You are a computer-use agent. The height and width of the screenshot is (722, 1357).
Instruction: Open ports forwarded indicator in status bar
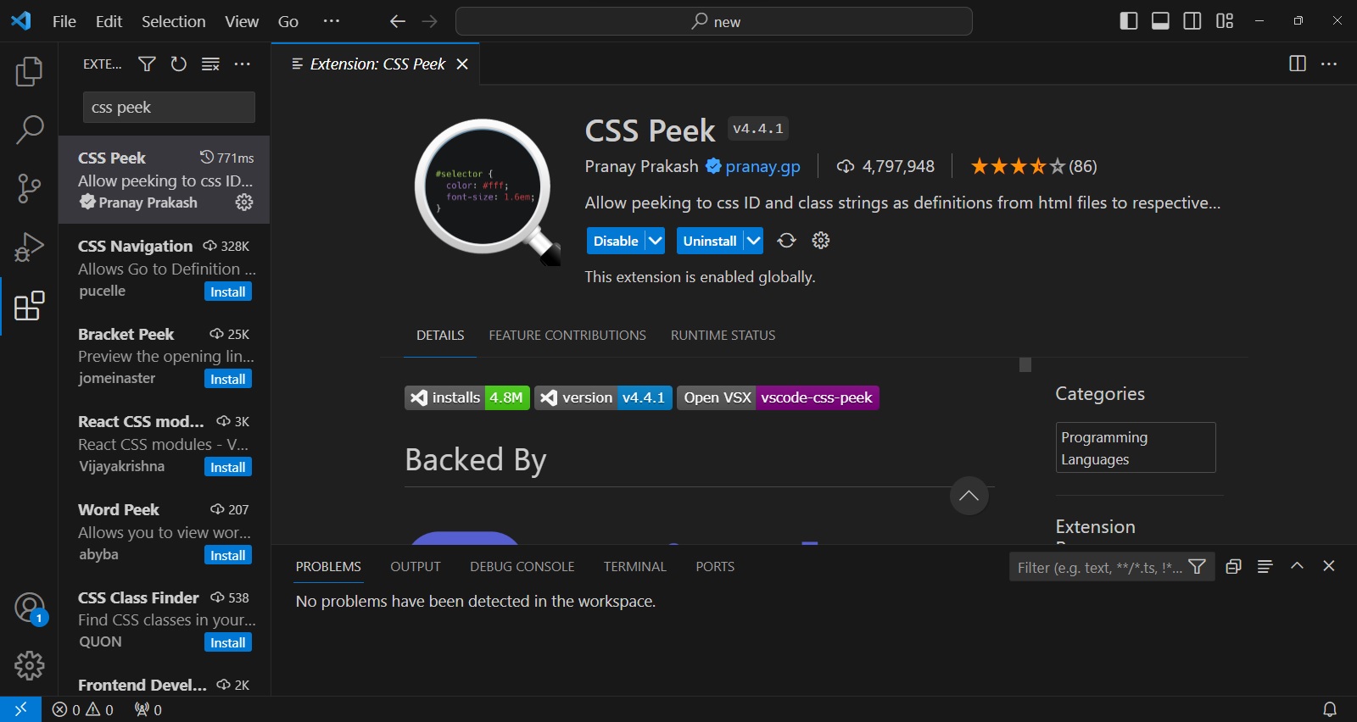click(148, 709)
